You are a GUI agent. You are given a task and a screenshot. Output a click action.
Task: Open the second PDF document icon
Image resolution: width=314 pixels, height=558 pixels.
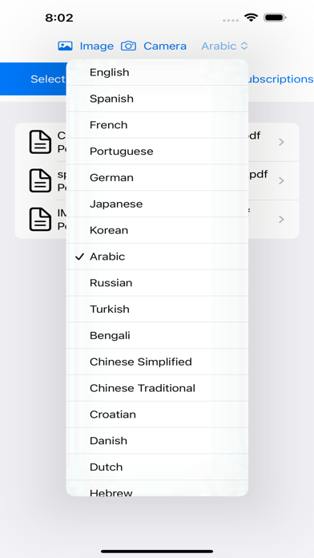(x=40, y=180)
